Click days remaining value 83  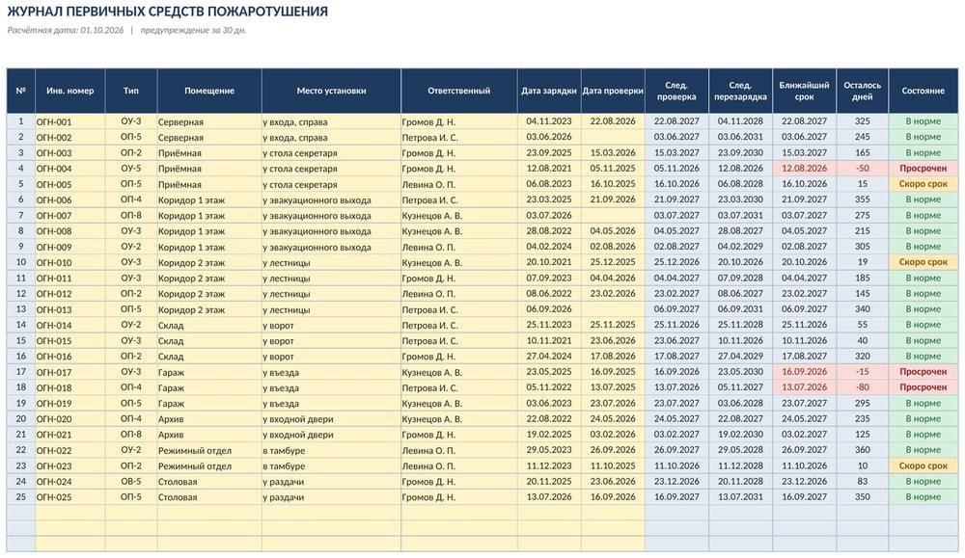(x=862, y=481)
